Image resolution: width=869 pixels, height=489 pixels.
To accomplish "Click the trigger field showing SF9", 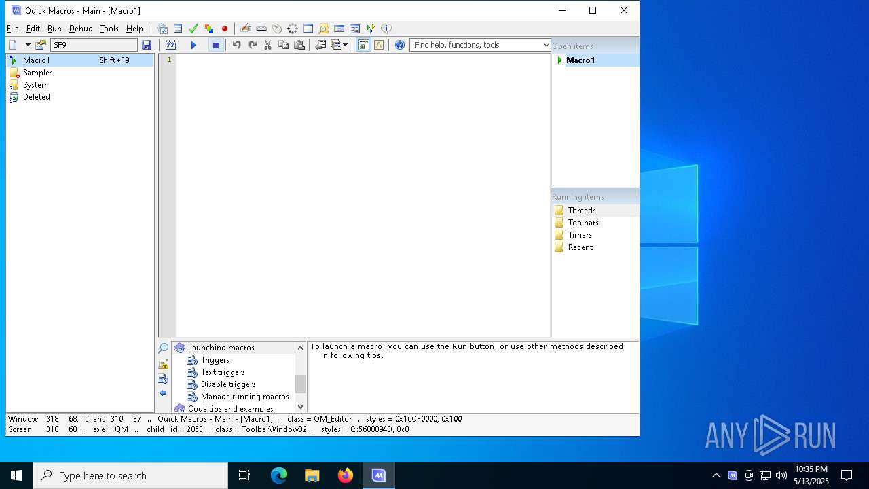I will (94, 45).
